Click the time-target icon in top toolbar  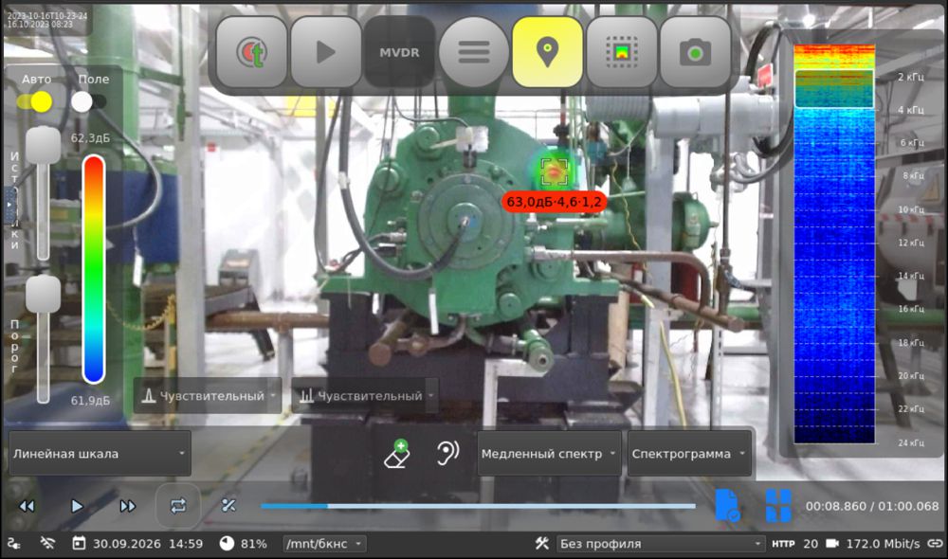251,52
